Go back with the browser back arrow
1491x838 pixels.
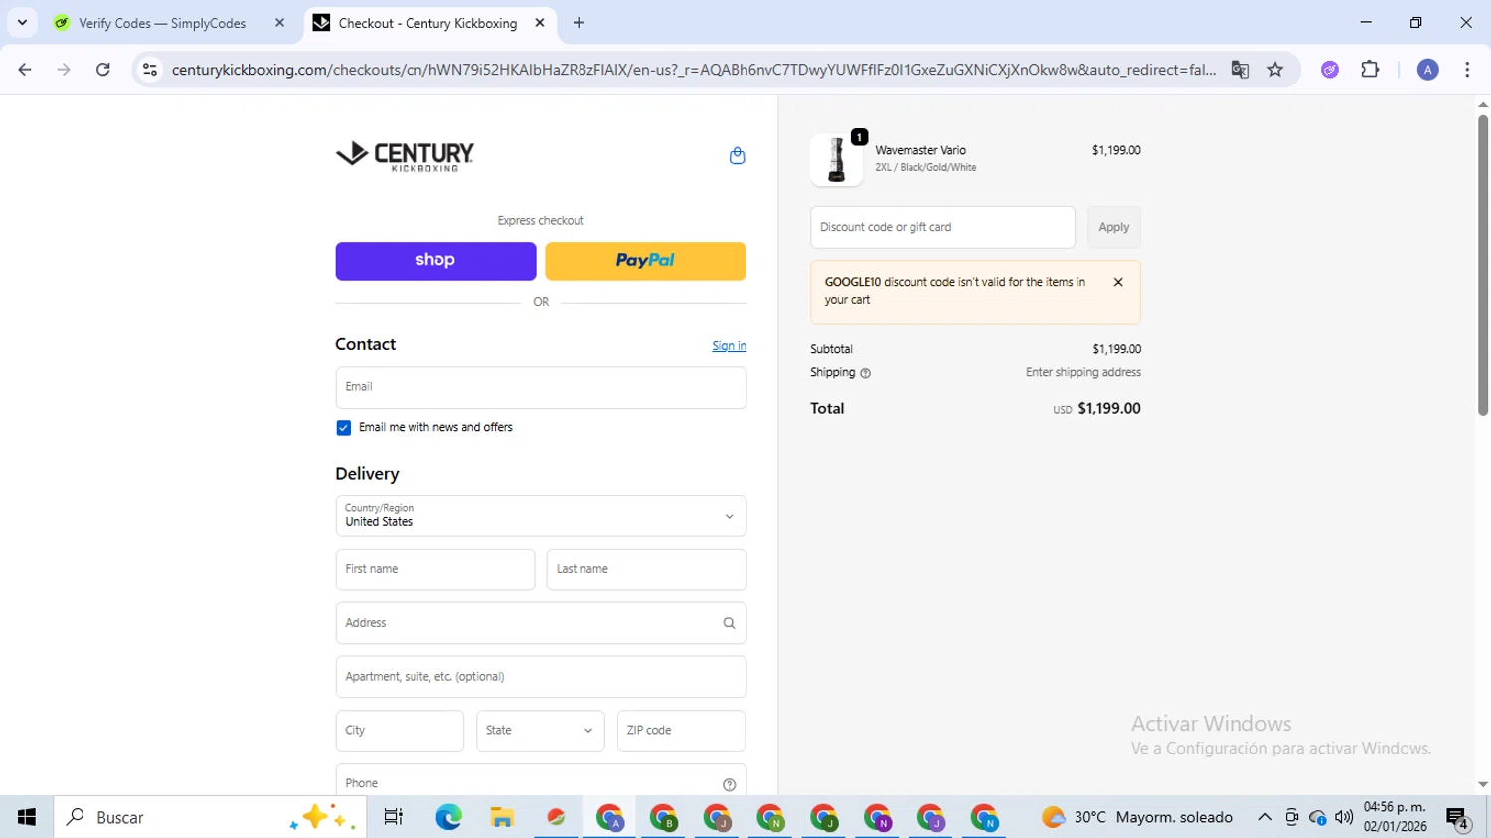tap(25, 70)
